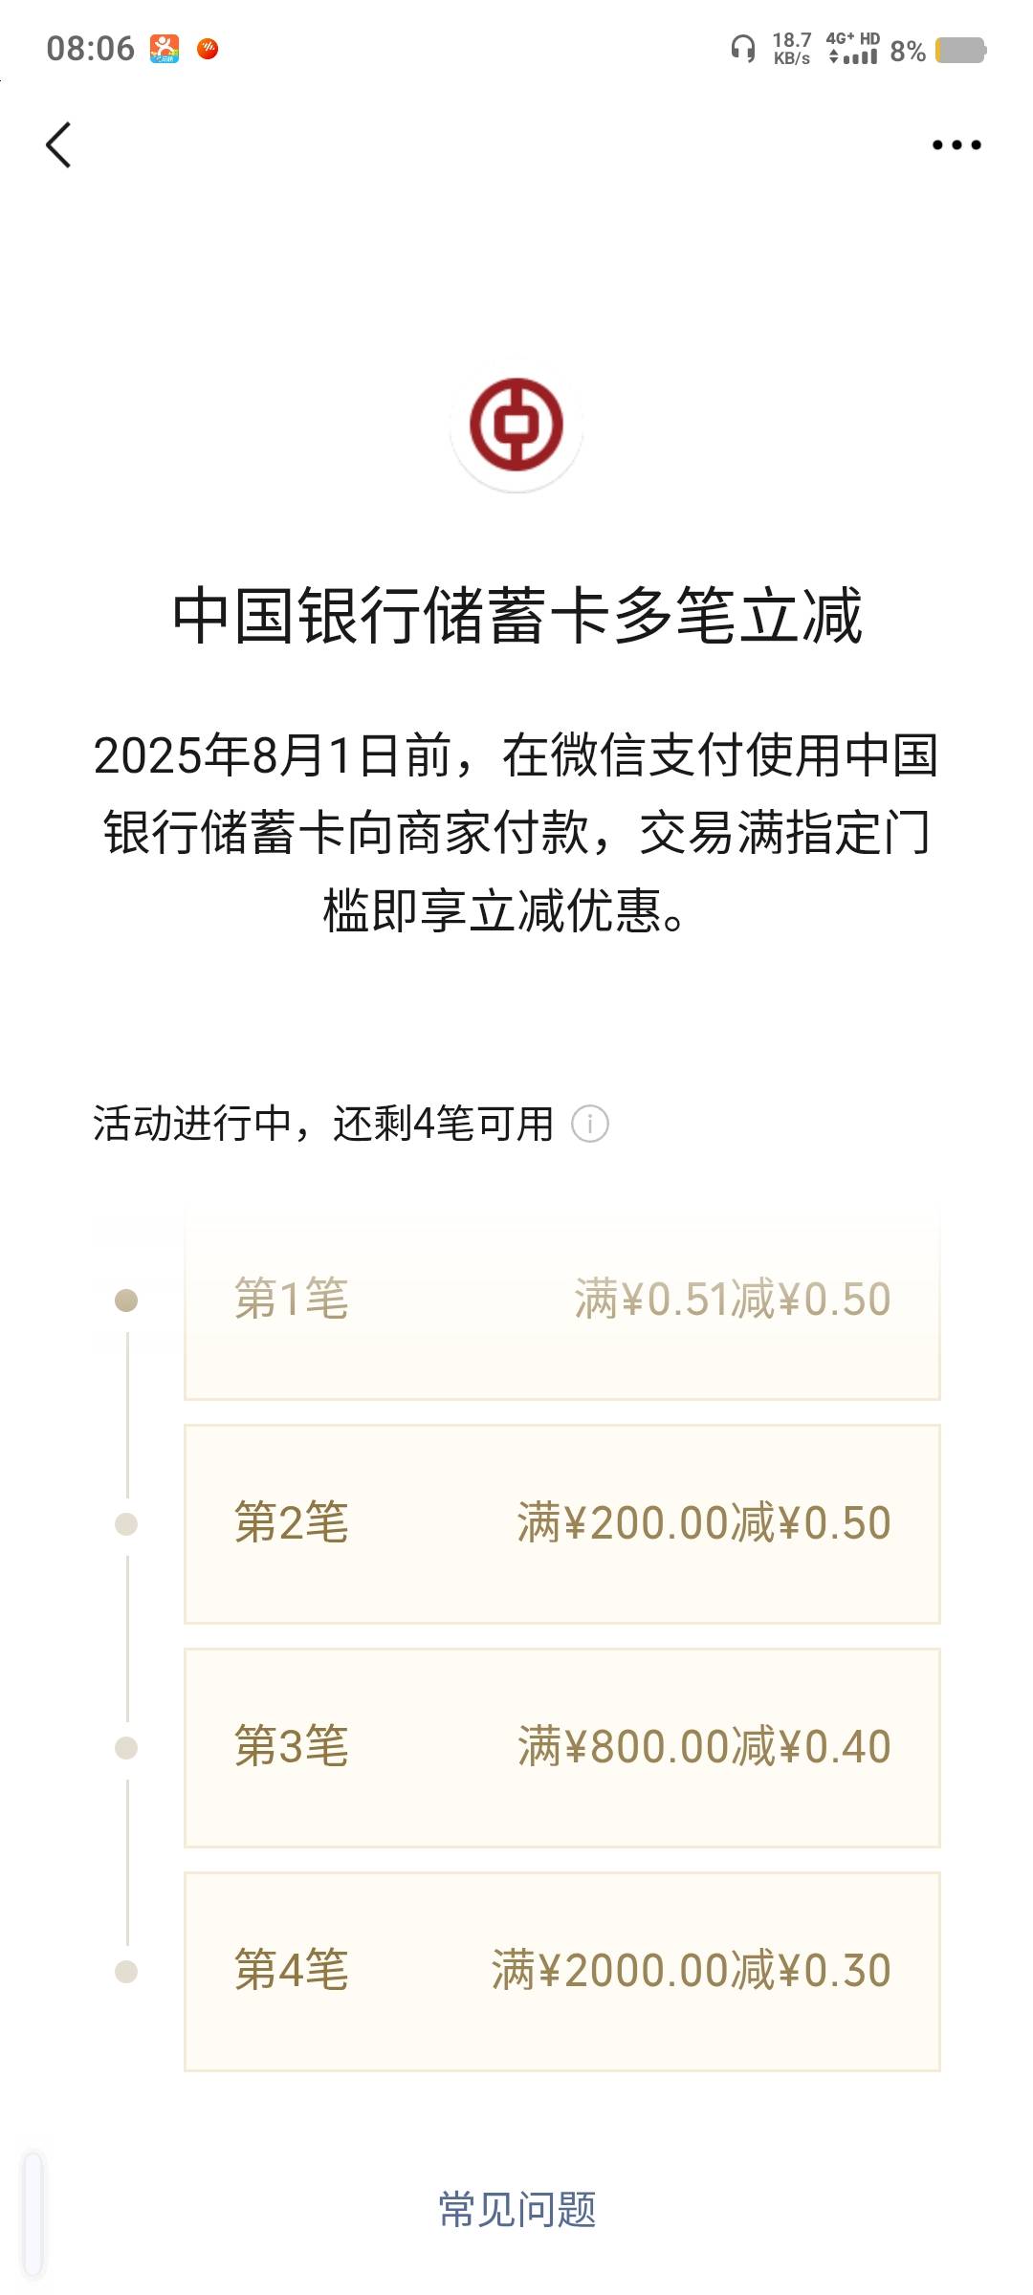
Task: Open the three-dot more options menu
Action: click(956, 145)
